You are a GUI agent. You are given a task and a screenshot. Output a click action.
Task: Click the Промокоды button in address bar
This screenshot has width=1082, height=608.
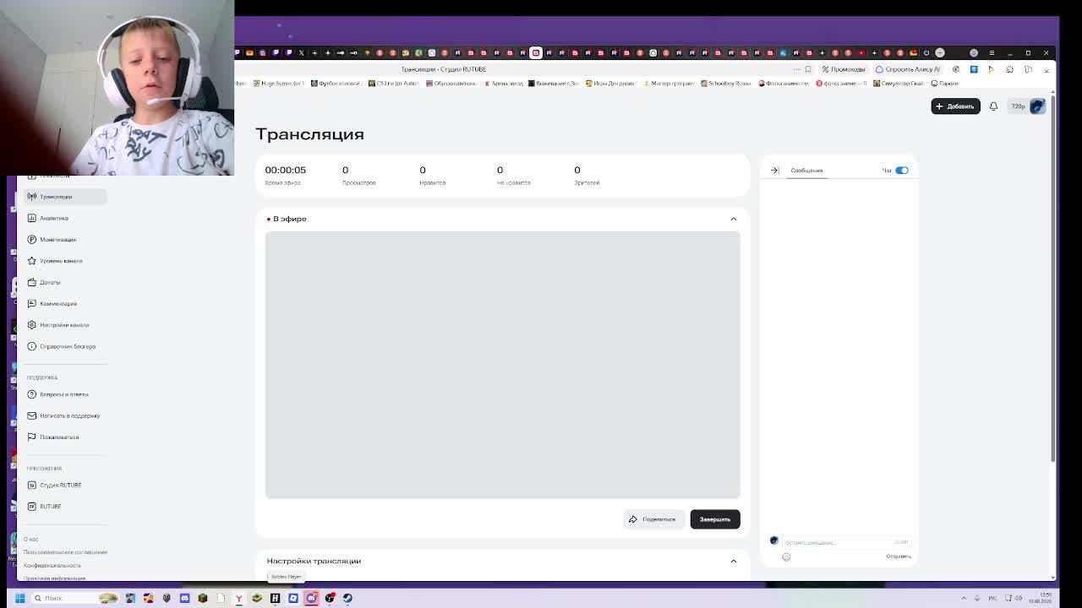coord(844,69)
